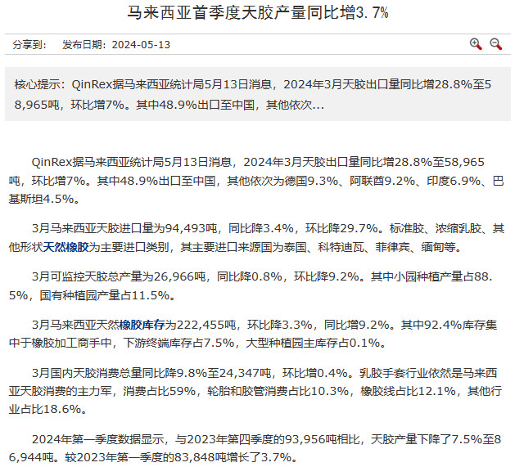Click the 2024年3月天胶出口量 text in summary box

pos(337,84)
